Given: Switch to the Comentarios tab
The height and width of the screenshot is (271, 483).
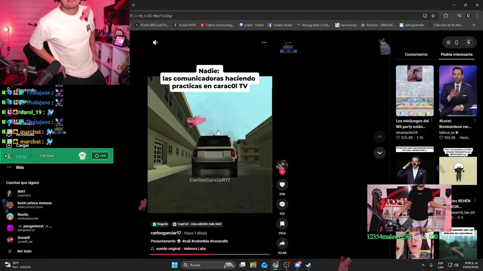Looking at the screenshot, I should tap(416, 55).
